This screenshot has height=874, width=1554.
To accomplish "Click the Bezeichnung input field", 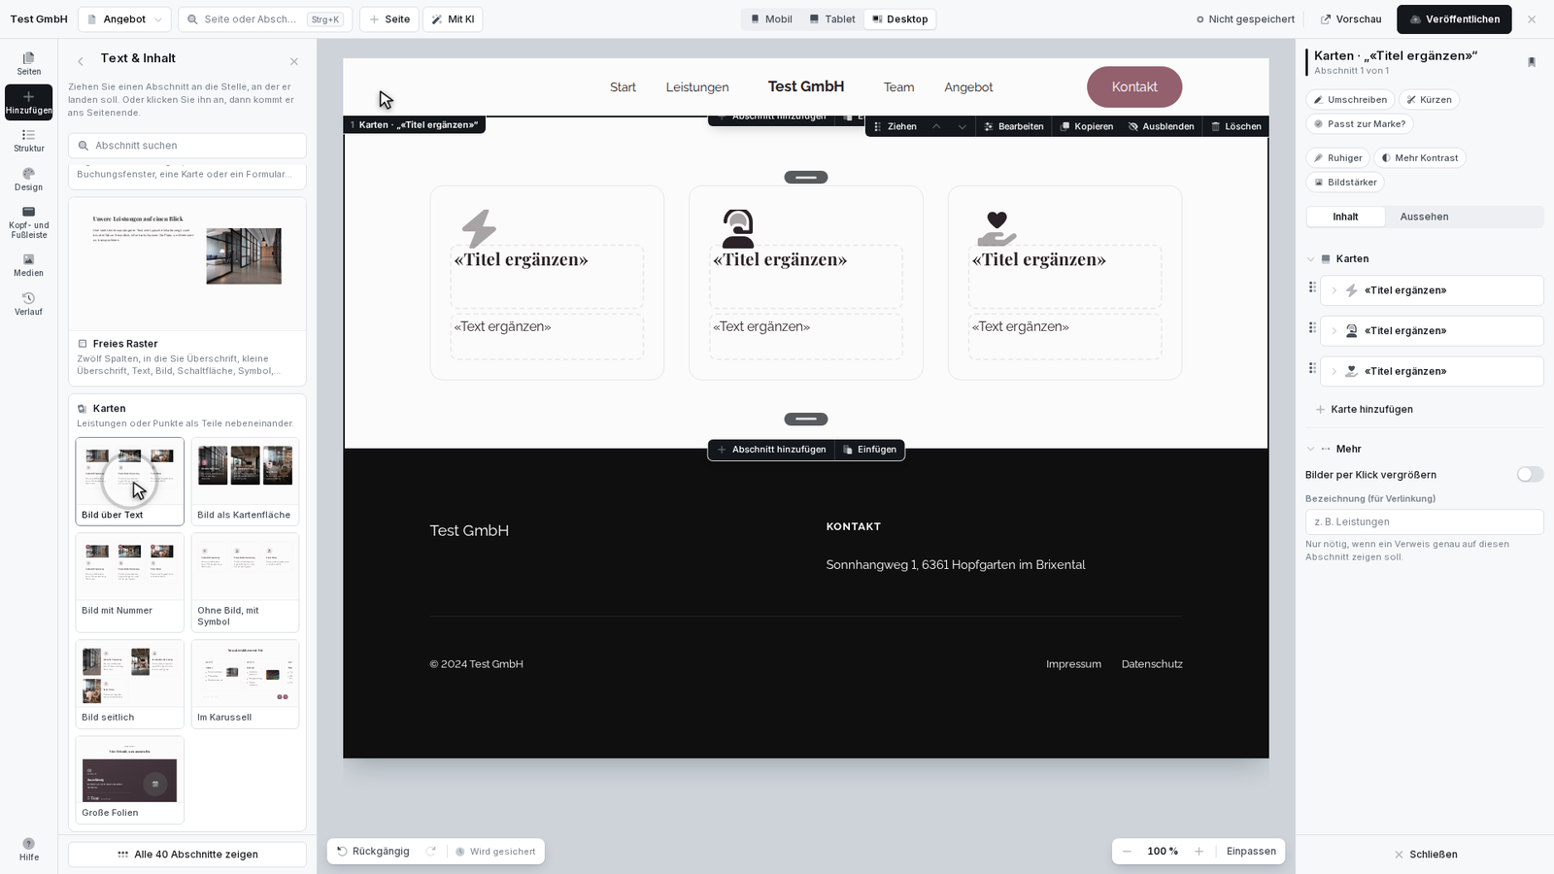I will point(1424,521).
